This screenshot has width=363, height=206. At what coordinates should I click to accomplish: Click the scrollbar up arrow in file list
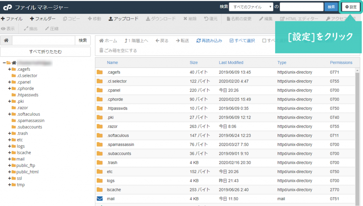point(357,70)
